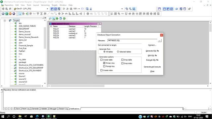Screen dimensions: 212x119
Task: Click the third, highlighted repository connection icon
Action: pos(134,9)
